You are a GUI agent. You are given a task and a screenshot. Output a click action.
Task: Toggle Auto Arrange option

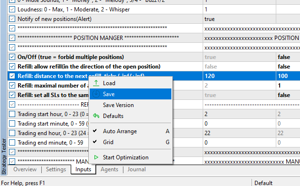(x=131, y=131)
